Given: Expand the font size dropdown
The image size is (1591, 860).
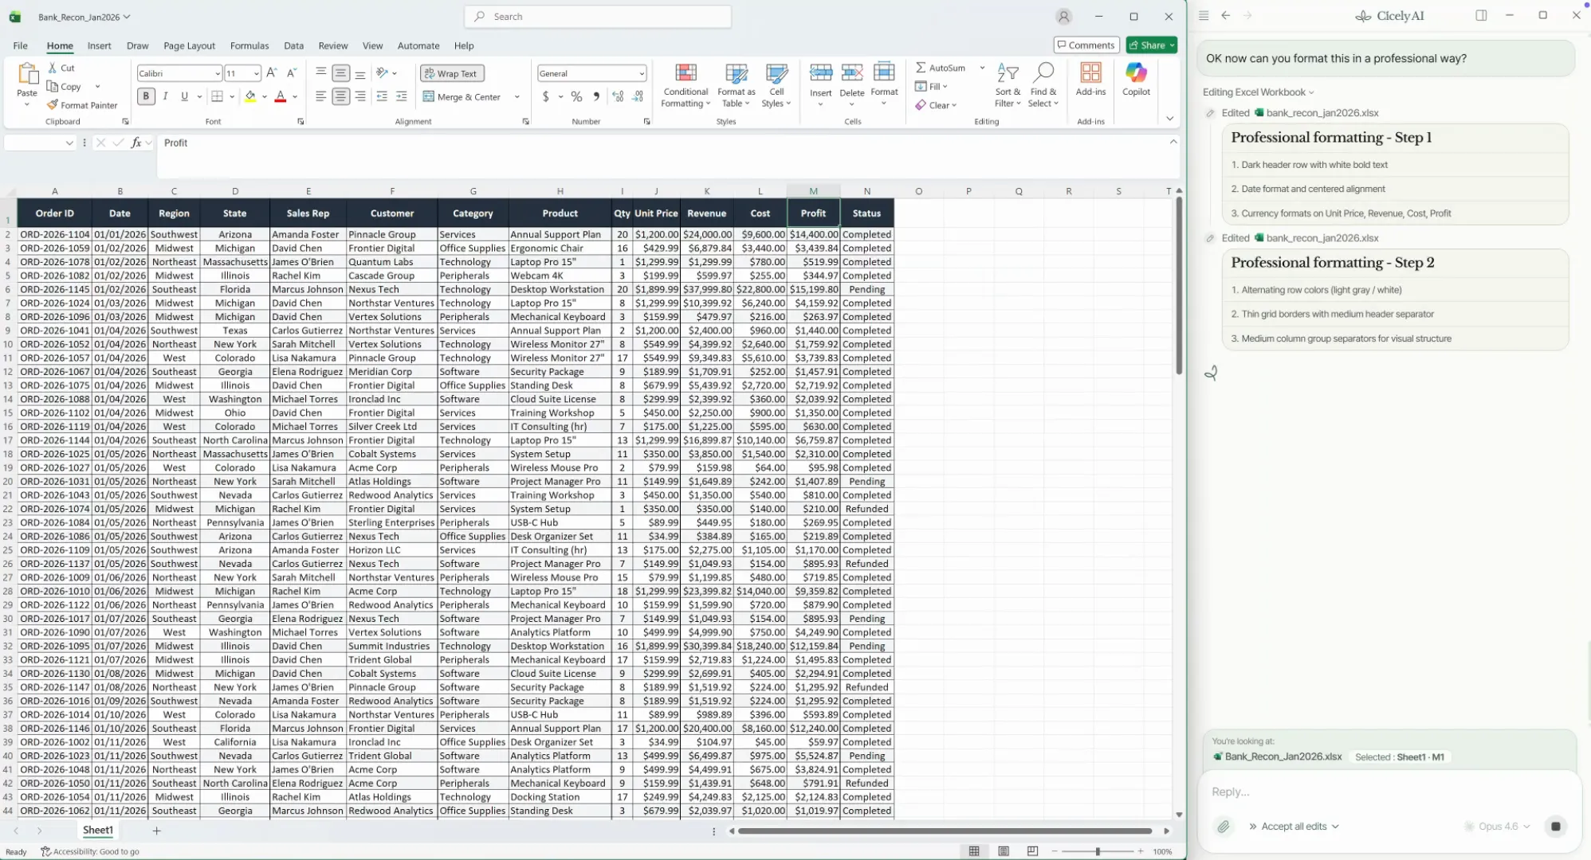Looking at the screenshot, I should (x=256, y=73).
